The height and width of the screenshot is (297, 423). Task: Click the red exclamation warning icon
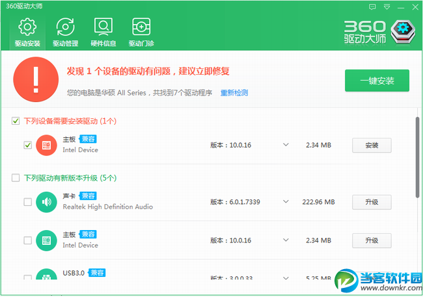point(36,79)
